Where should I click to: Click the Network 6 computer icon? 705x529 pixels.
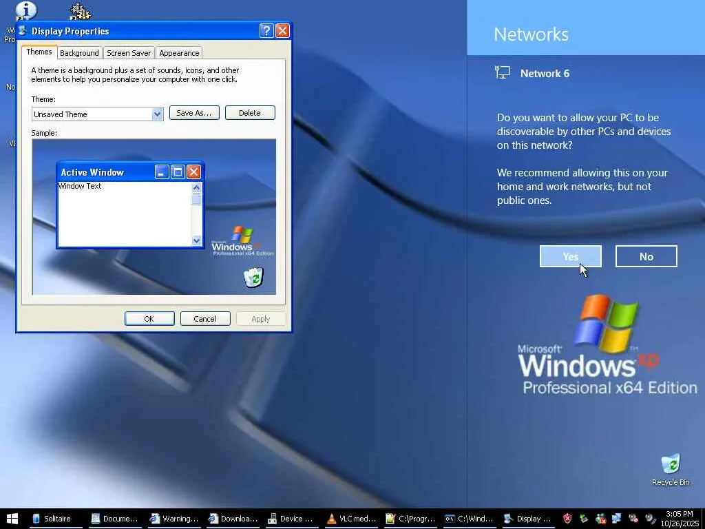[502, 72]
